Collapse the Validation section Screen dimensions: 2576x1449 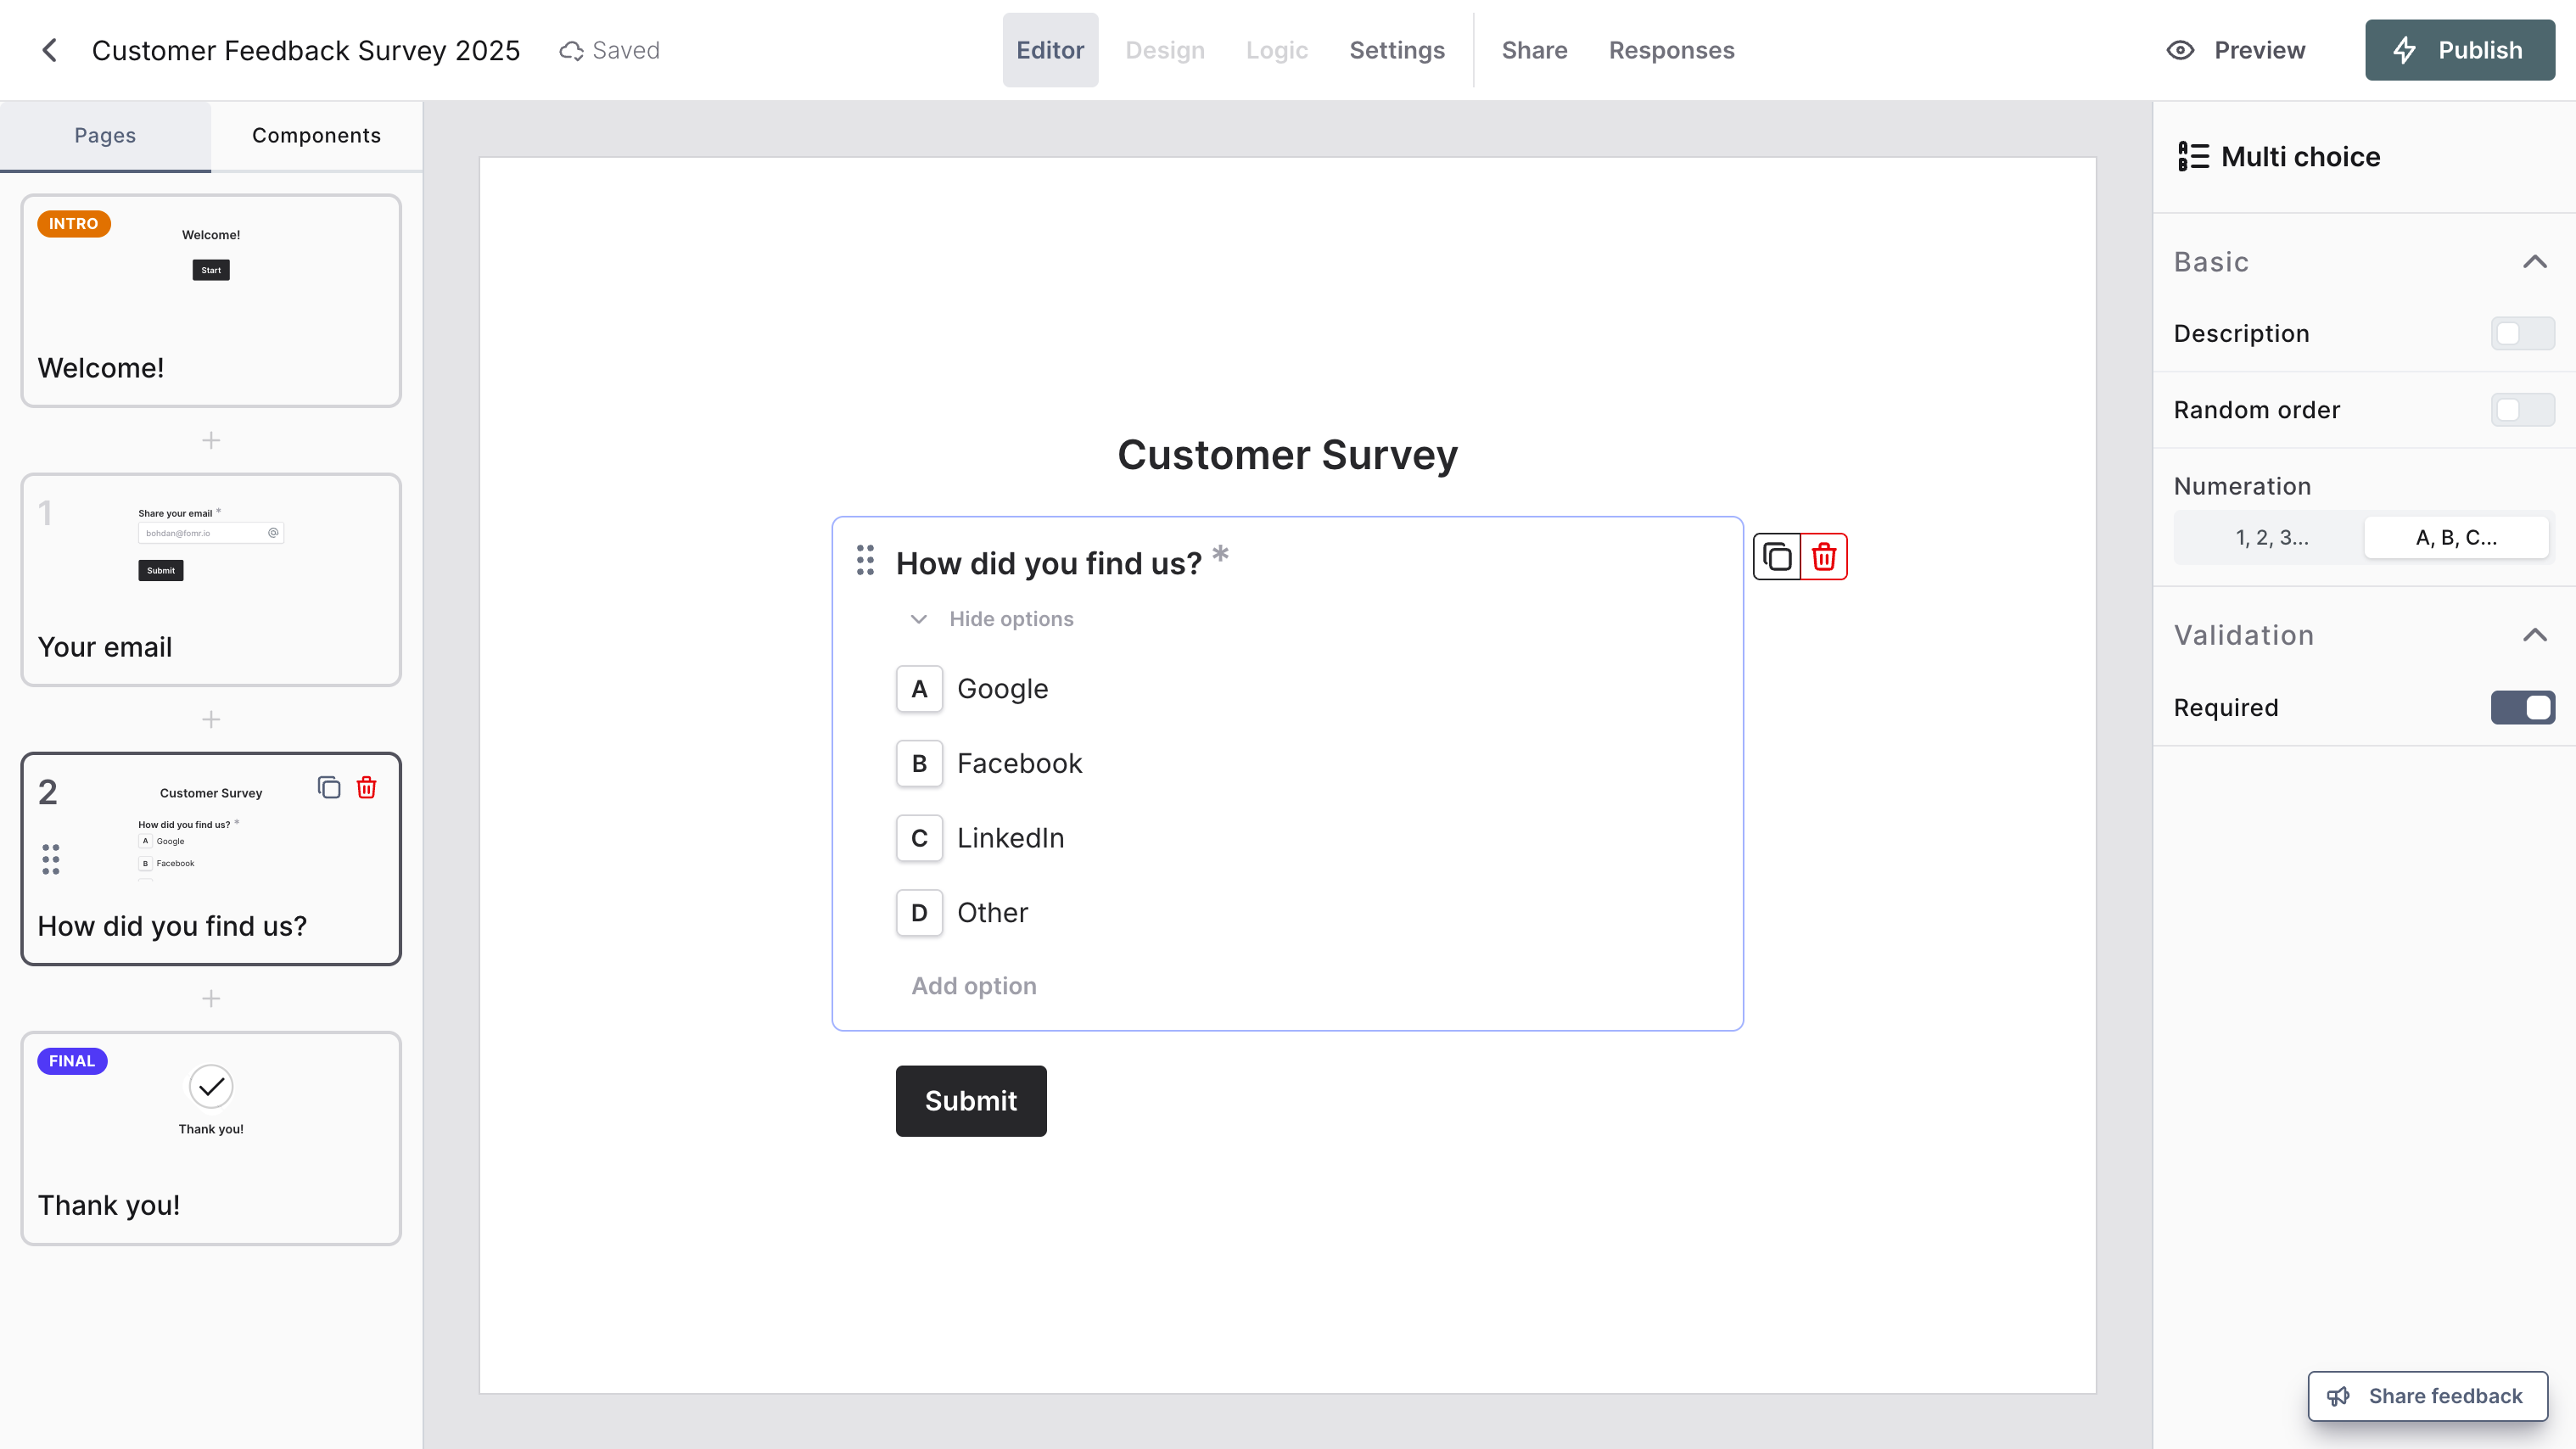click(2534, 635)
